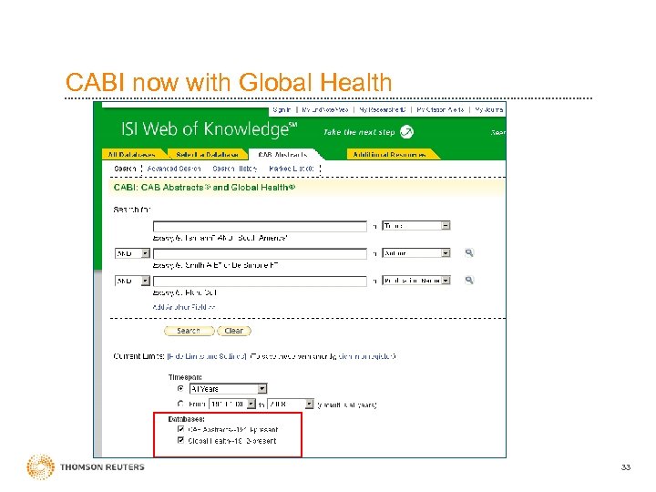Screen dimensions: 656x492
Task: Open the Publication Name field dropdown
Action: (416, 281)
